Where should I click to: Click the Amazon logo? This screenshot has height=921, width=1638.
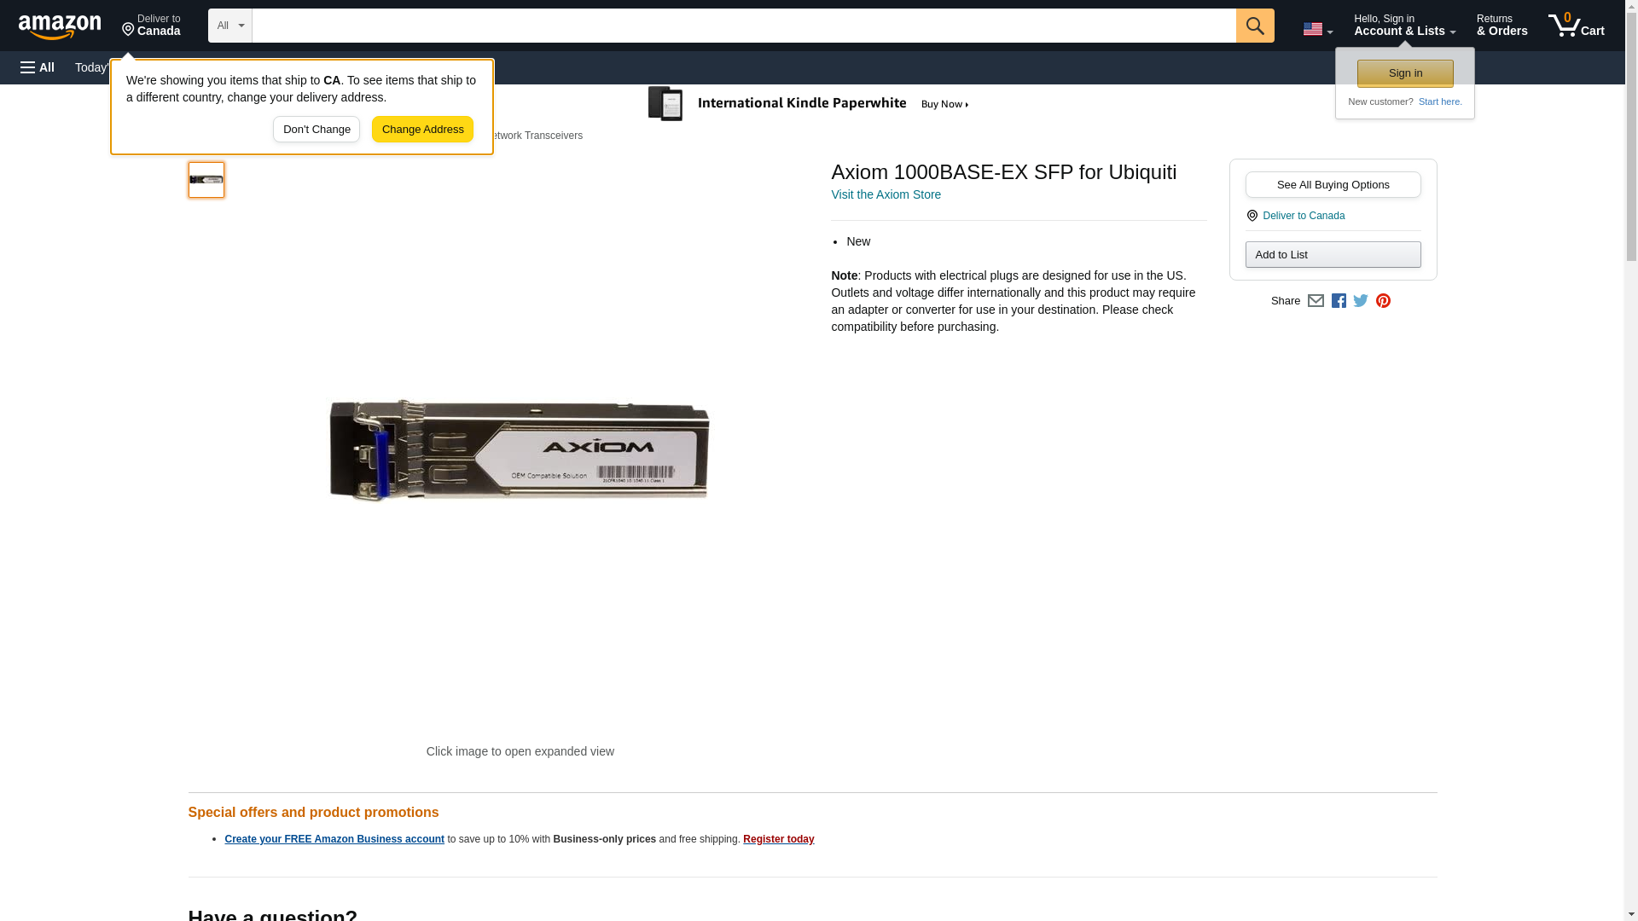coord(60,26)
